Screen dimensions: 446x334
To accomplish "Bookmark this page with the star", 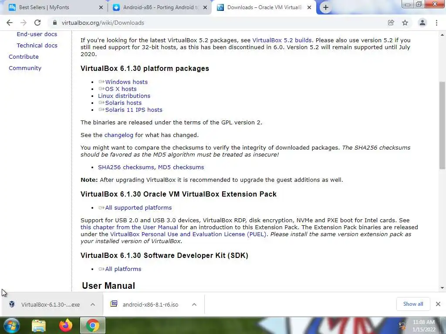I will (x=405, y=23).
